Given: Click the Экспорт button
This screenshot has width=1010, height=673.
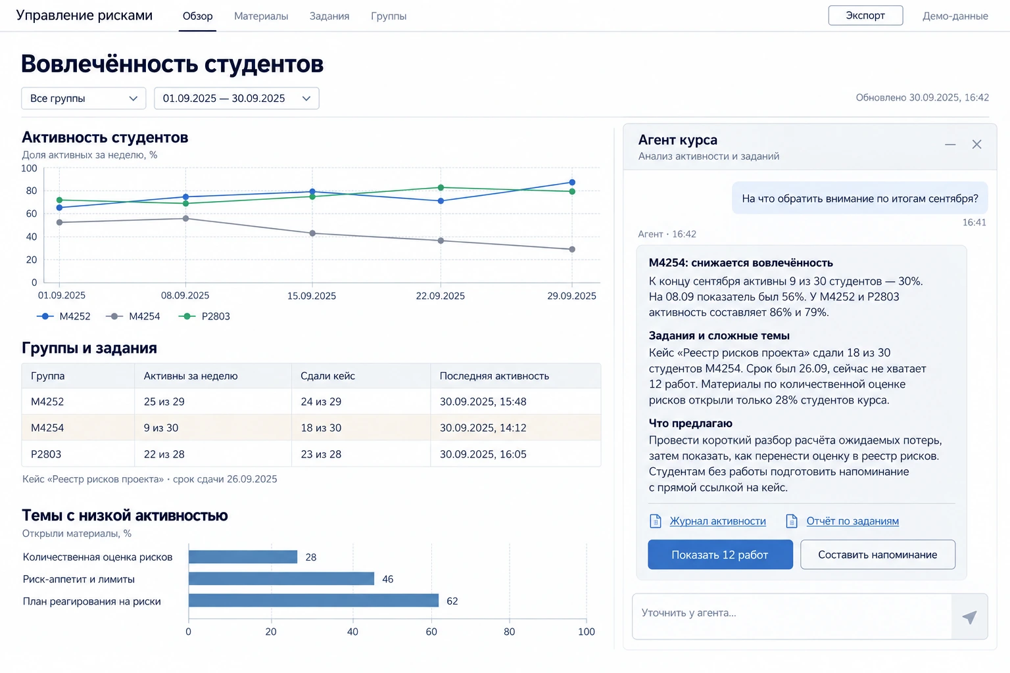Looking at the screenshot, I should point(865,15).
